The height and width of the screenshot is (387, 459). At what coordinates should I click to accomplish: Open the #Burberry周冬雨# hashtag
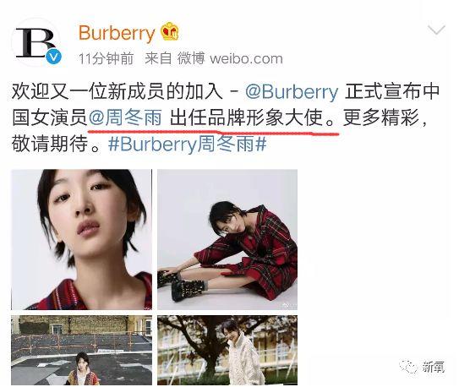(188, 144)
